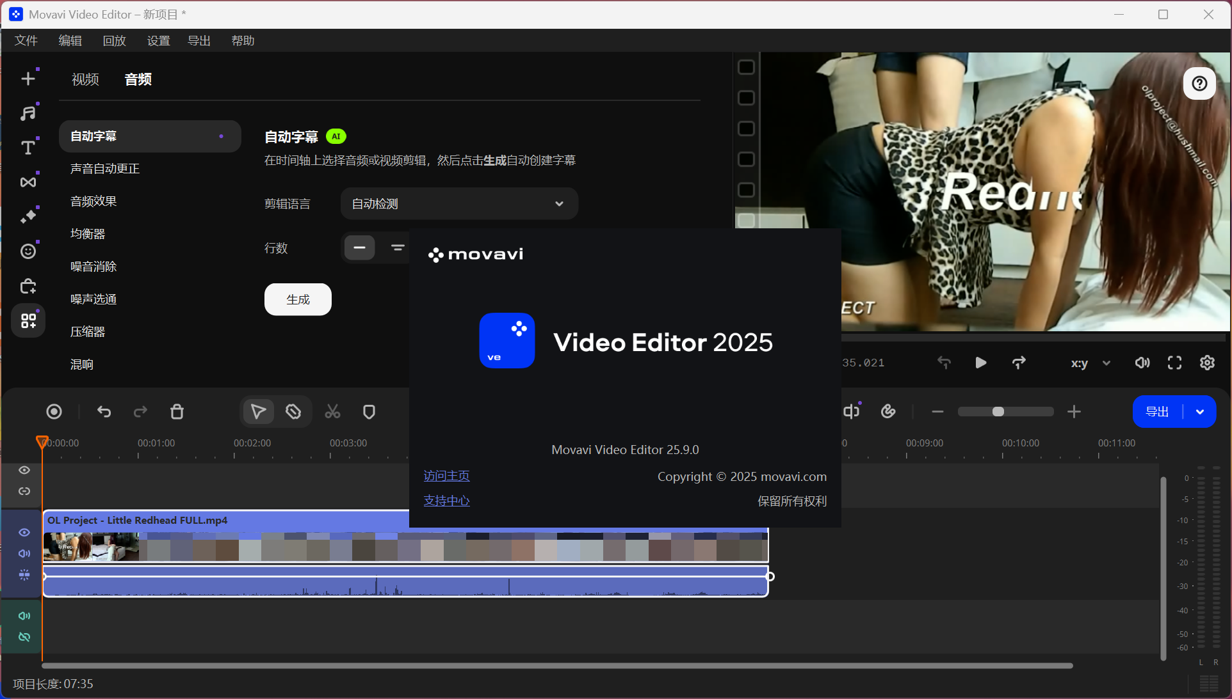This screenshot has height=699, width=1232.
Task: Click the record button in timeline toolbar
Action: [x=54, y=412]
